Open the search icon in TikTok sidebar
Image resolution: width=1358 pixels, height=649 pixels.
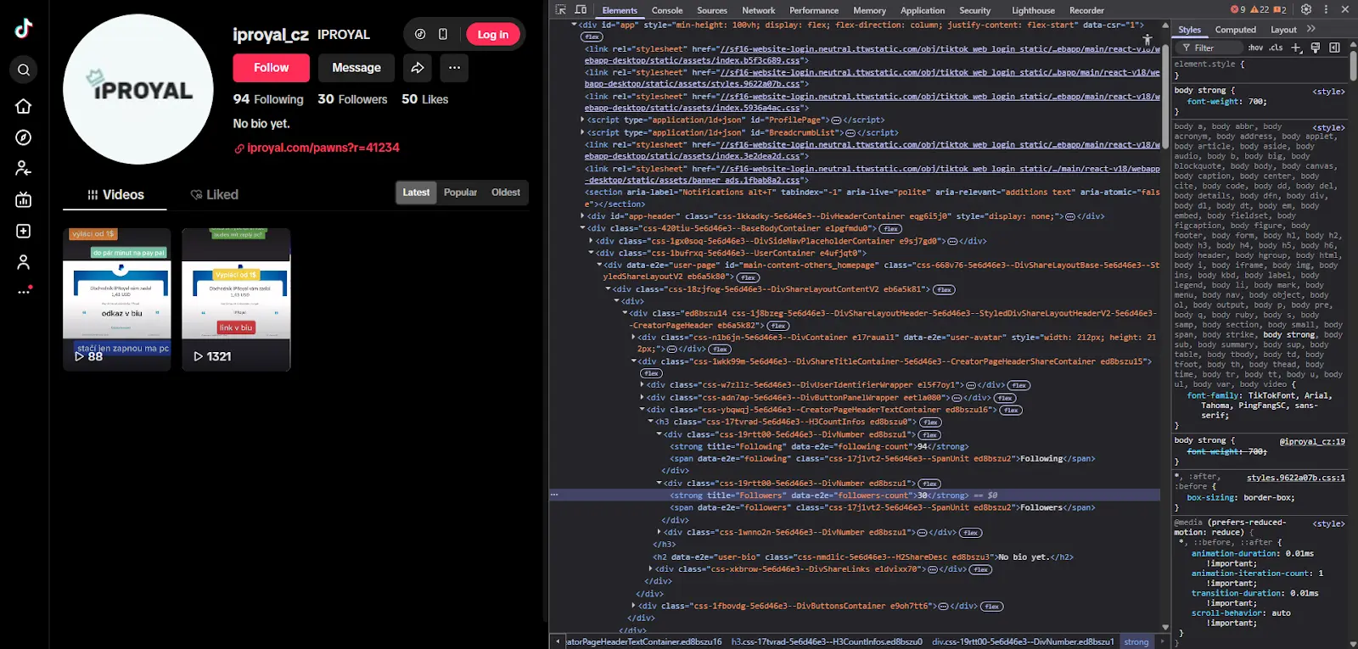[x=24, y=70]
